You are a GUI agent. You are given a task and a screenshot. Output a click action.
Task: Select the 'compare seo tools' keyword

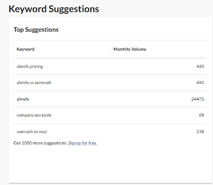click(x=34, y=115)
